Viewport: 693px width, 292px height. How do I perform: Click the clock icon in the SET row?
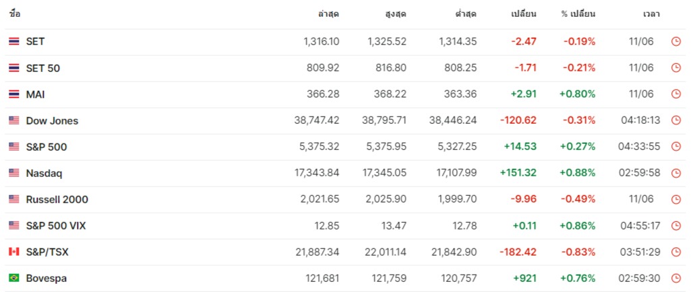[x=676, y=42]
